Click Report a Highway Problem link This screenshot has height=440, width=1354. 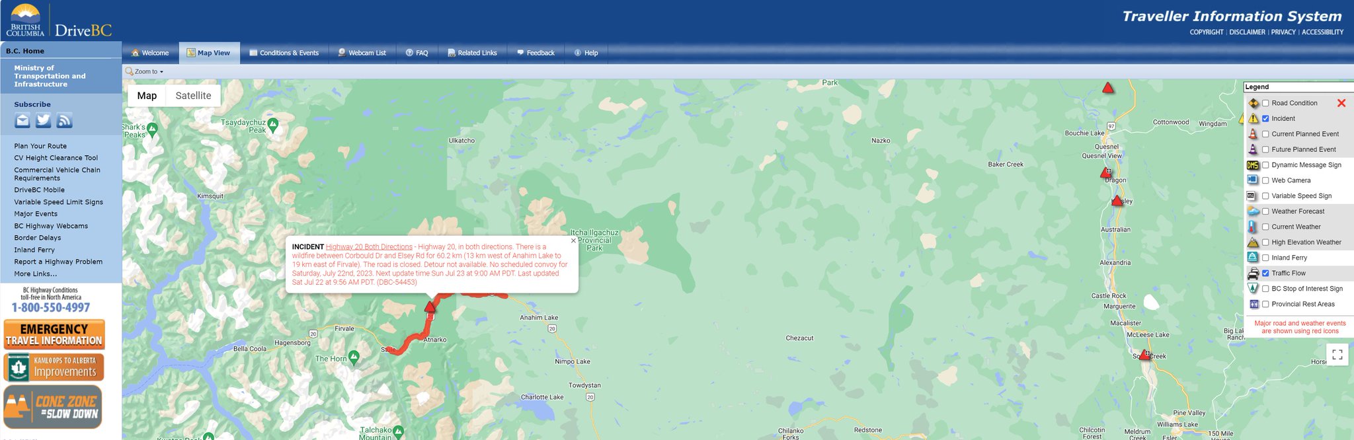coord(58,262)
